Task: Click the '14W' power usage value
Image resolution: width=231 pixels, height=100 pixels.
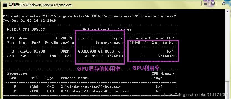Action: tap(53, 56)
